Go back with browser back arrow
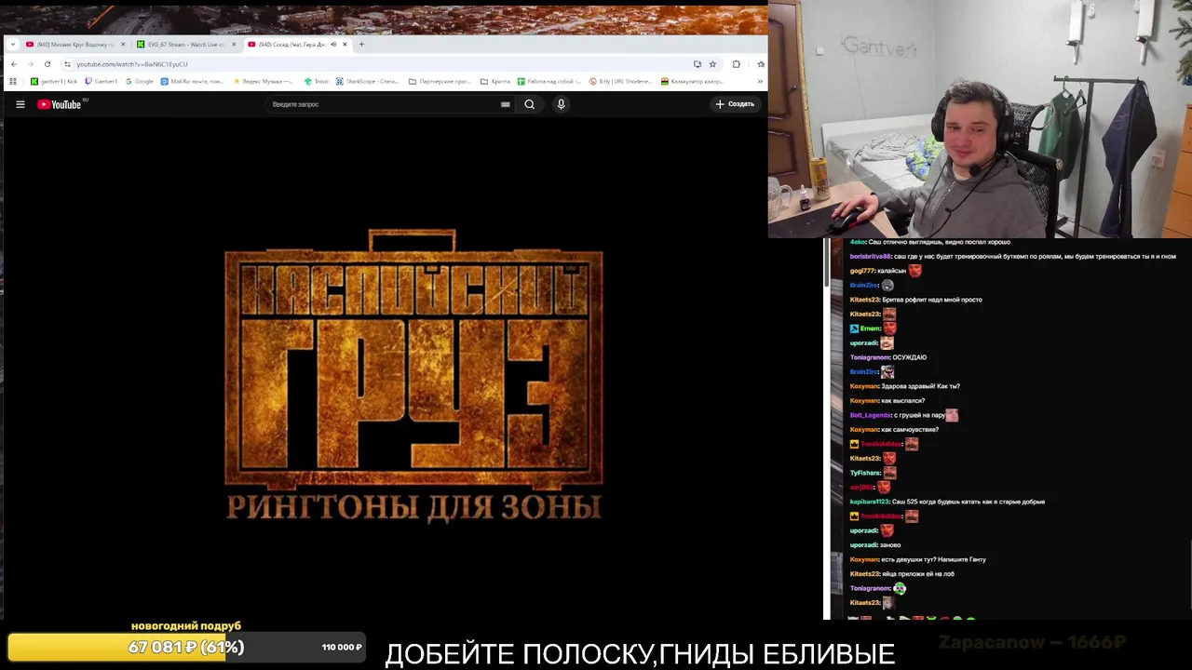Image resolution: width=1192 pixels, height=670 pixels. click(14, 64)
